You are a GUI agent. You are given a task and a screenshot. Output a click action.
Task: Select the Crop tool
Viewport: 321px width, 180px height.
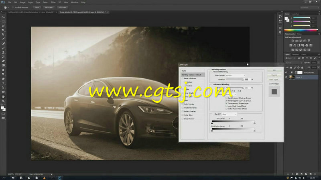click(x=3, y=30)
